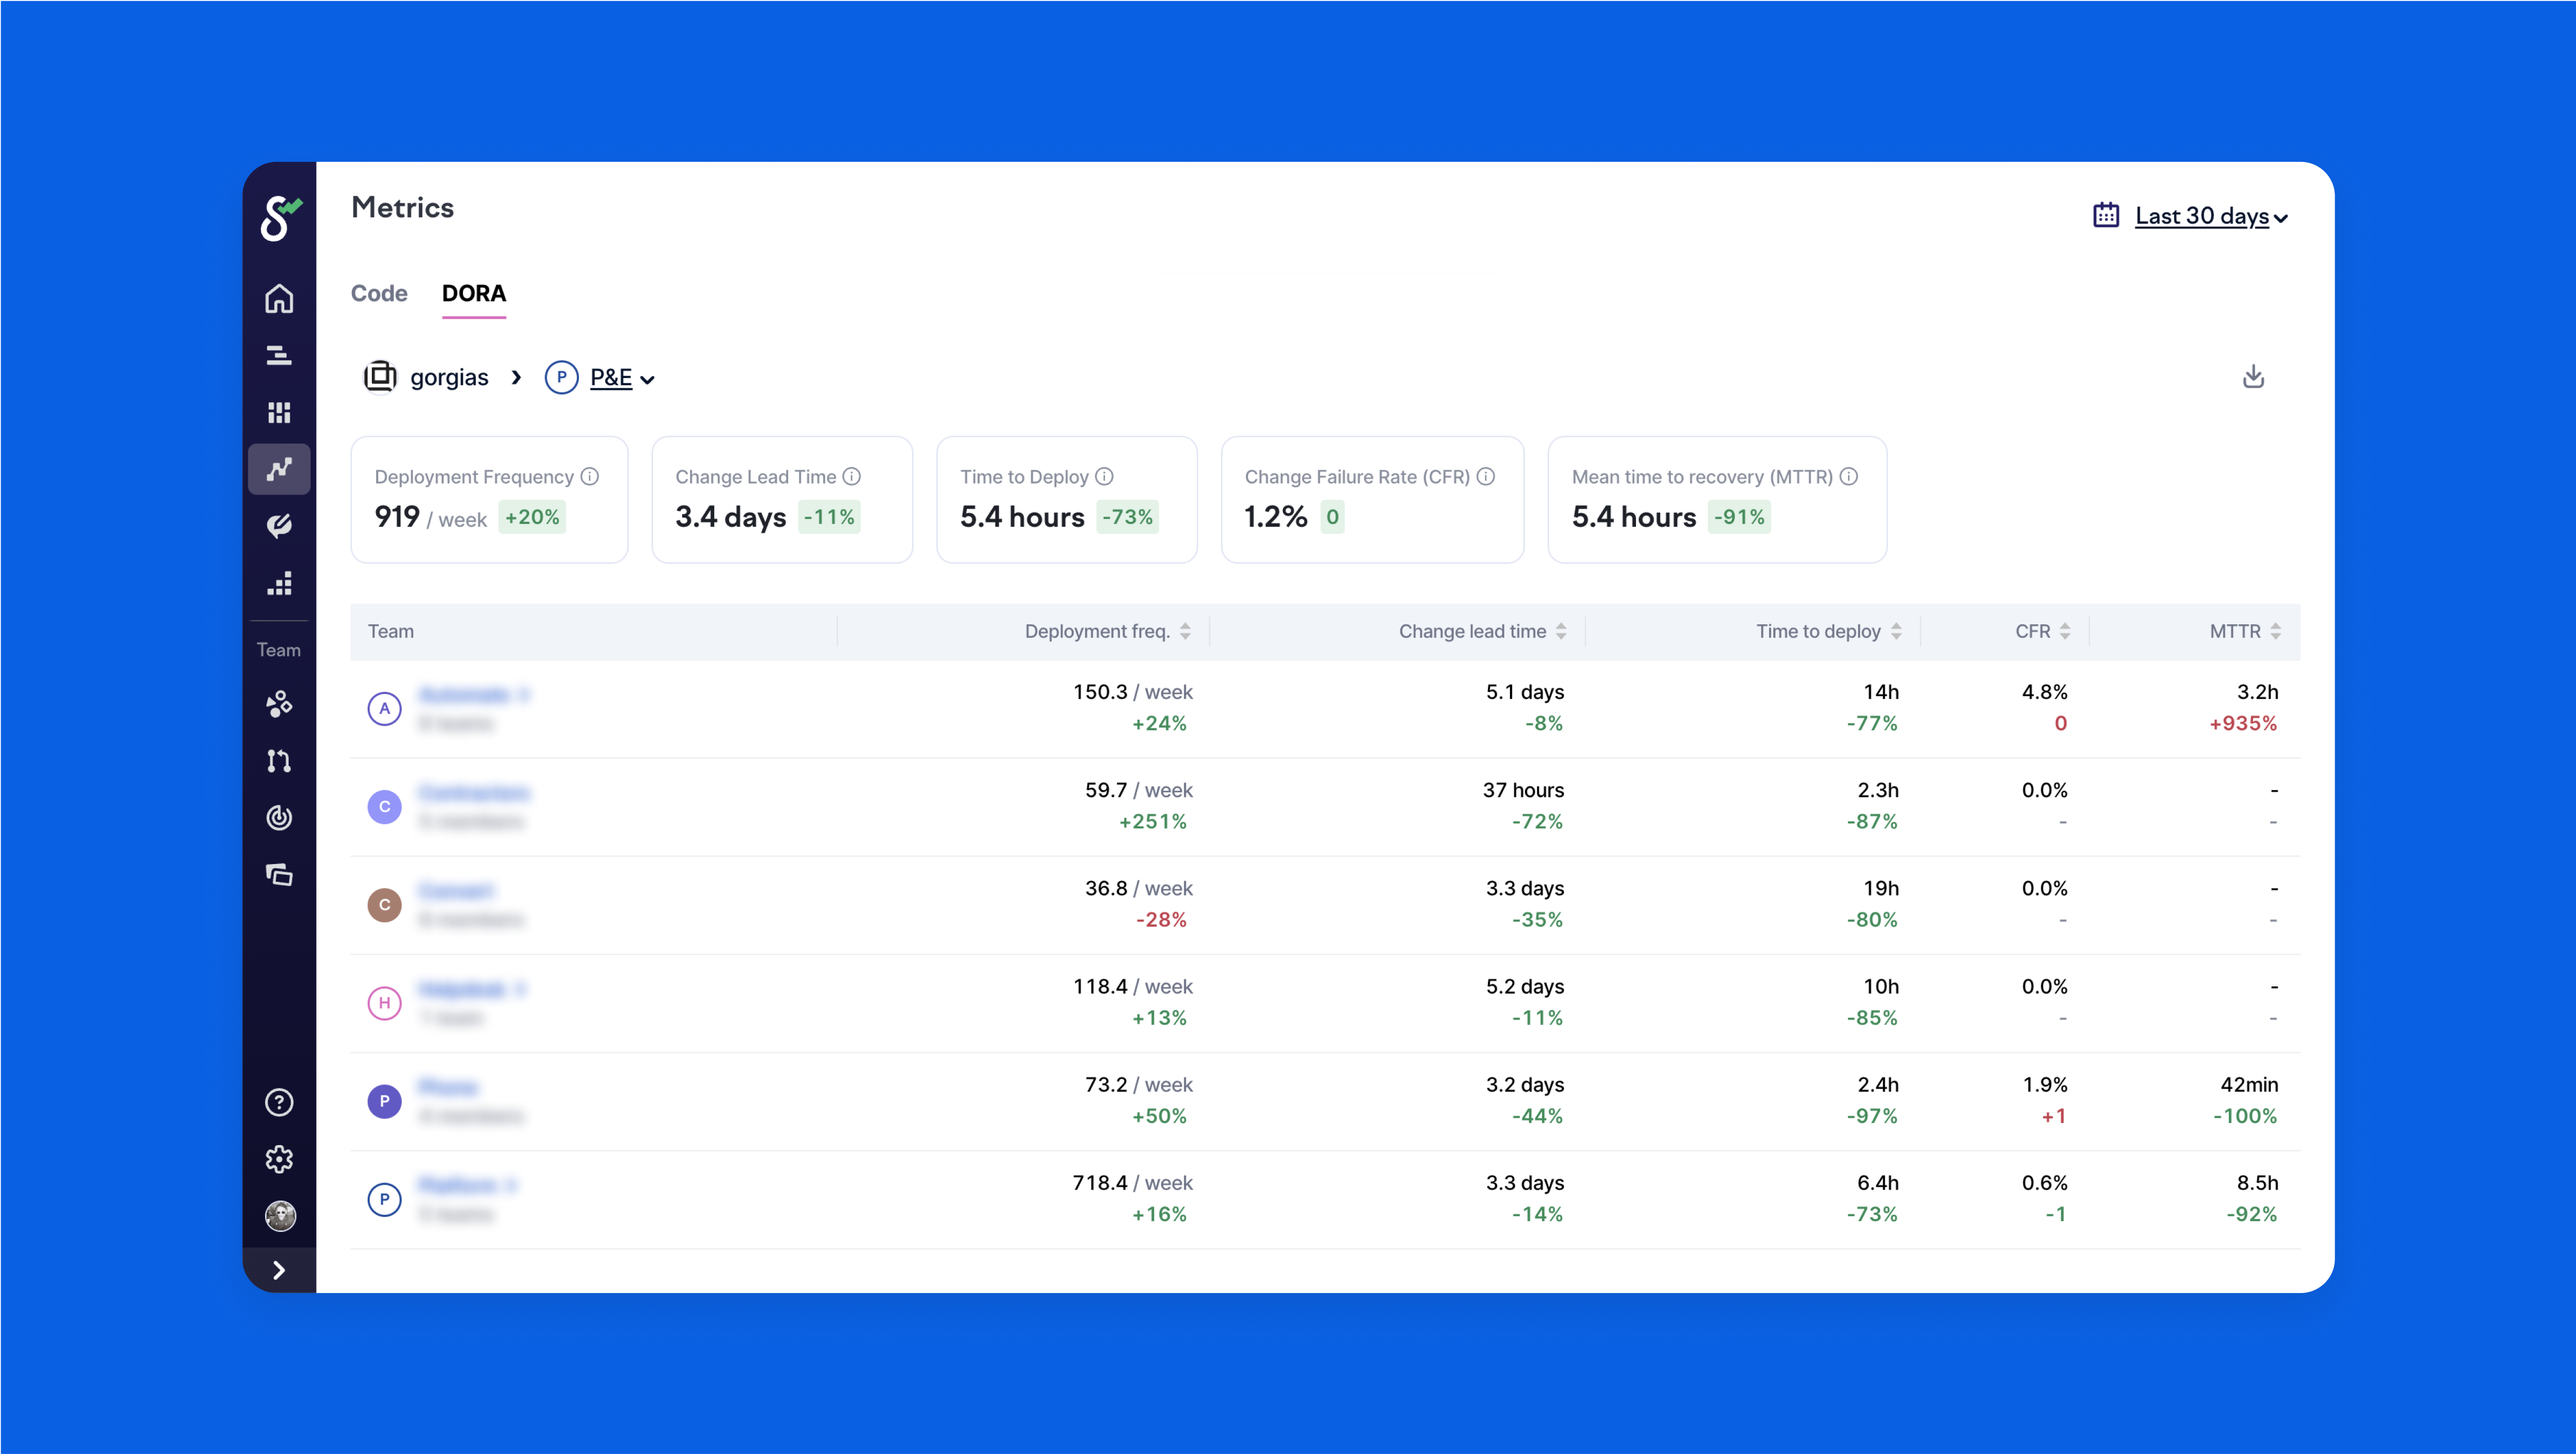Click the gorgias breadcrumb link
The image size is (2576, 1454).
449,378
